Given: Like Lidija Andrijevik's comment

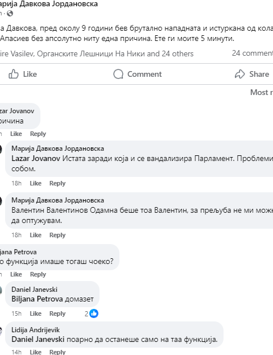Looking at the screenshot, I should [x=35, y=352].
